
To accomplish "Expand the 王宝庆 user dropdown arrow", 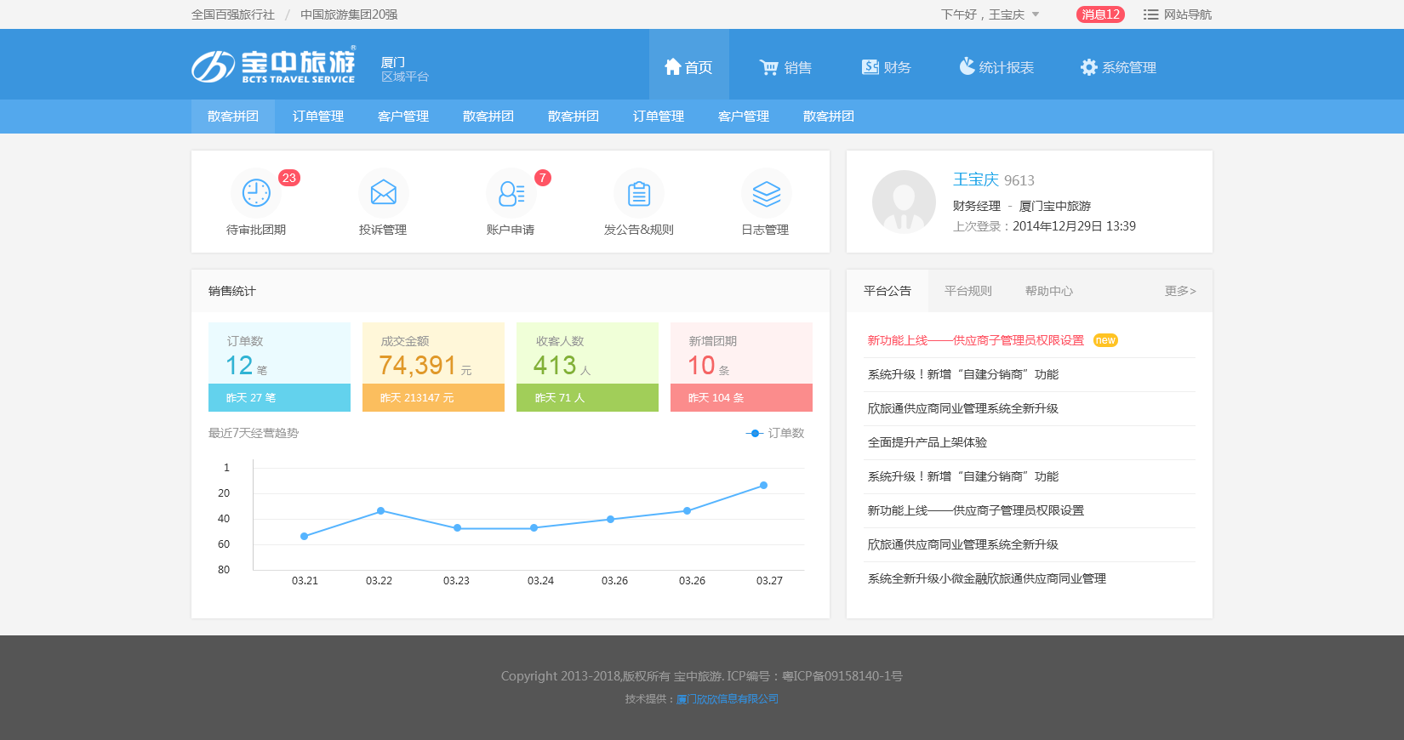I will point(1036,14).
